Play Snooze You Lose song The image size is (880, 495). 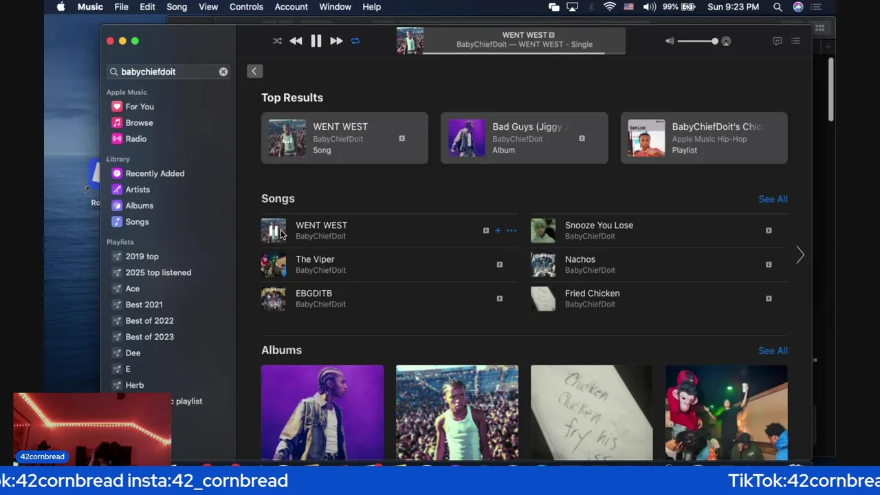542,230
